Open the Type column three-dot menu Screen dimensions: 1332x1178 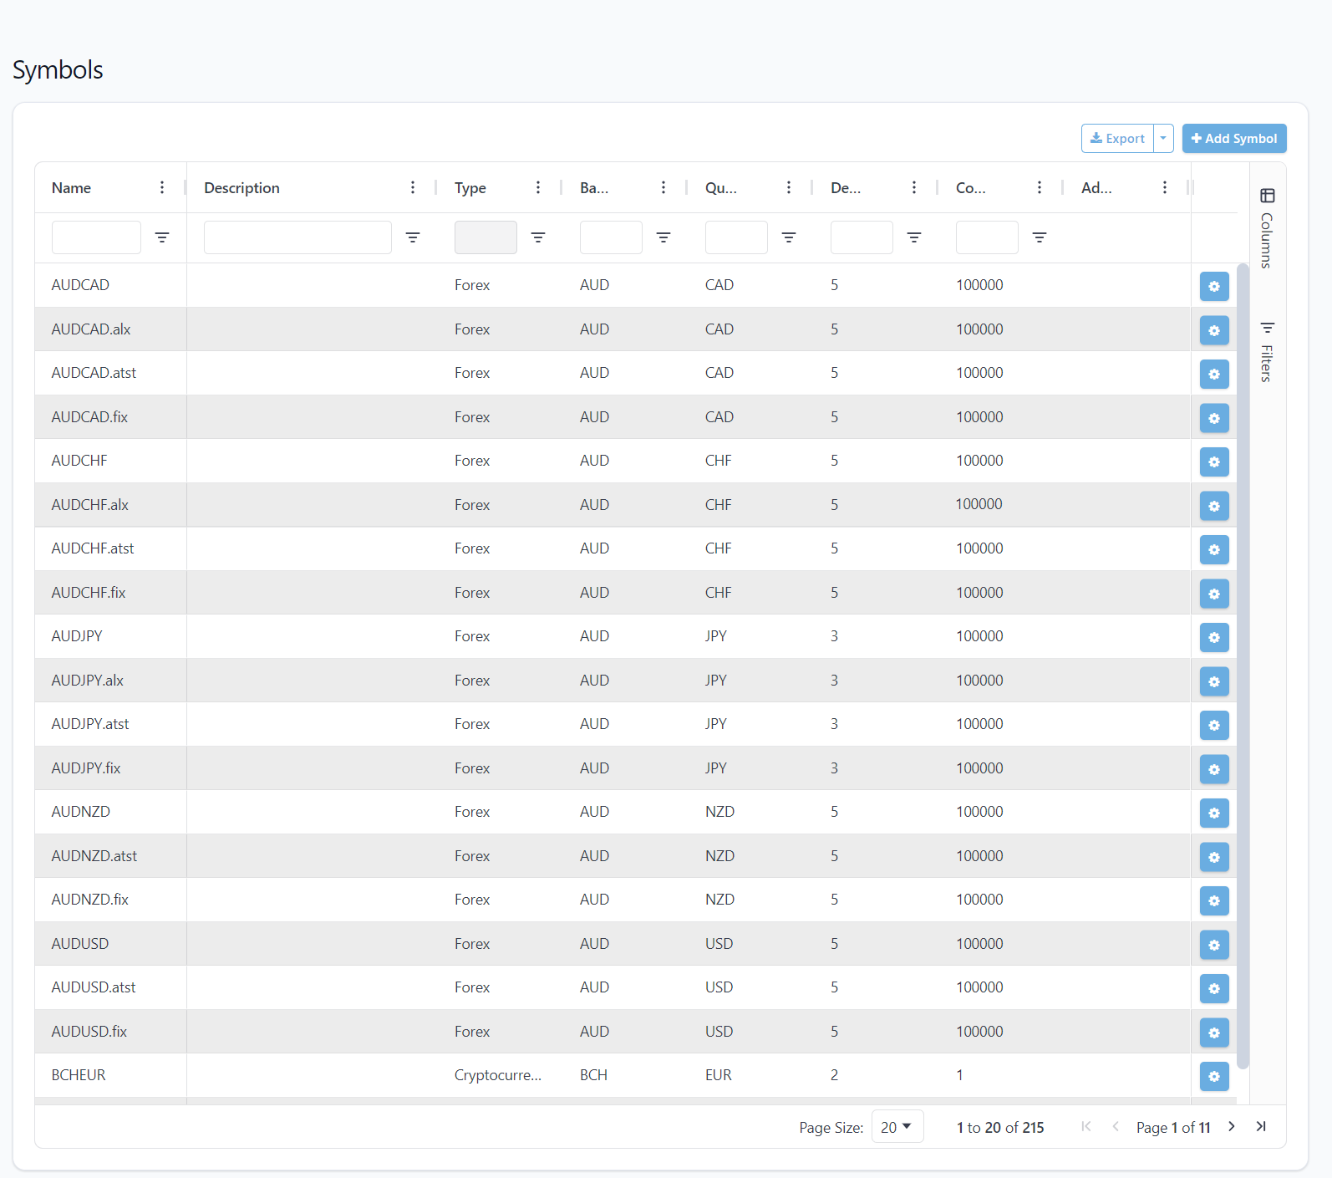(x=538, y=187)
